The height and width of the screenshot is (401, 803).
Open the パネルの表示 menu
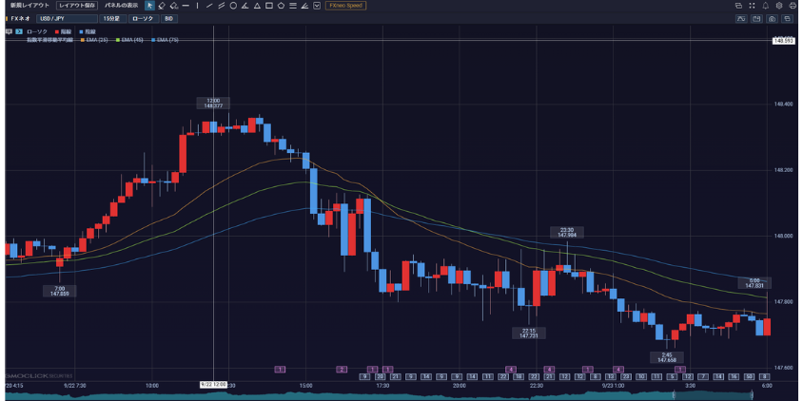pyautogui.click(x=121, y=6)
